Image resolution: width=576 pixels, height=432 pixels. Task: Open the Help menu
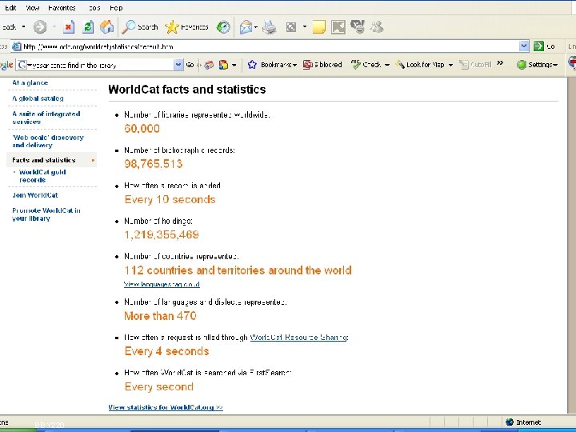coord(116,8)
